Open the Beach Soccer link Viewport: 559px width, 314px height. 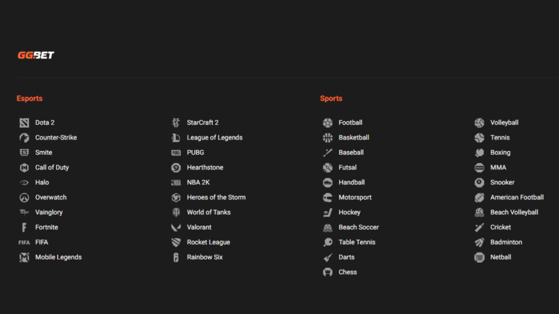click(359, 227)
